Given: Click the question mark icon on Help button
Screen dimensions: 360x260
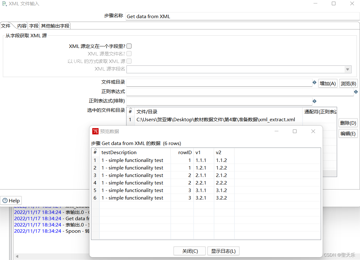Looking at the screenshot, I should pos(4,200).
